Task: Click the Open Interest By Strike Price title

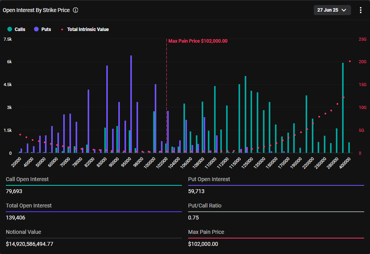Action: [x=36, y=10]
